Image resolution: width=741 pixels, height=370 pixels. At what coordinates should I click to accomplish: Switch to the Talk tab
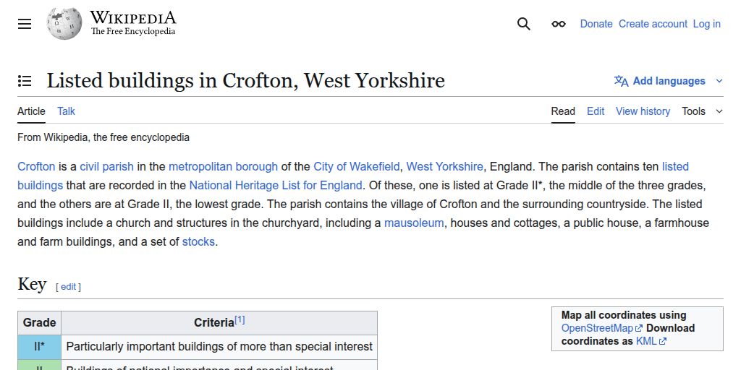(x=66, y=111)
